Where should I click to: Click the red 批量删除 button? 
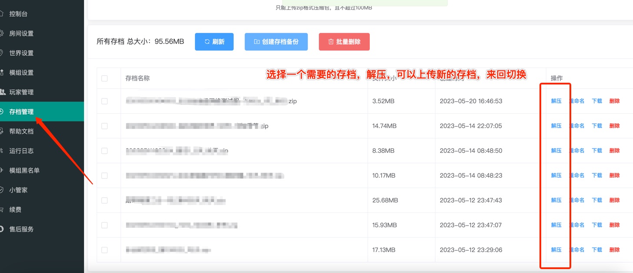344,42
